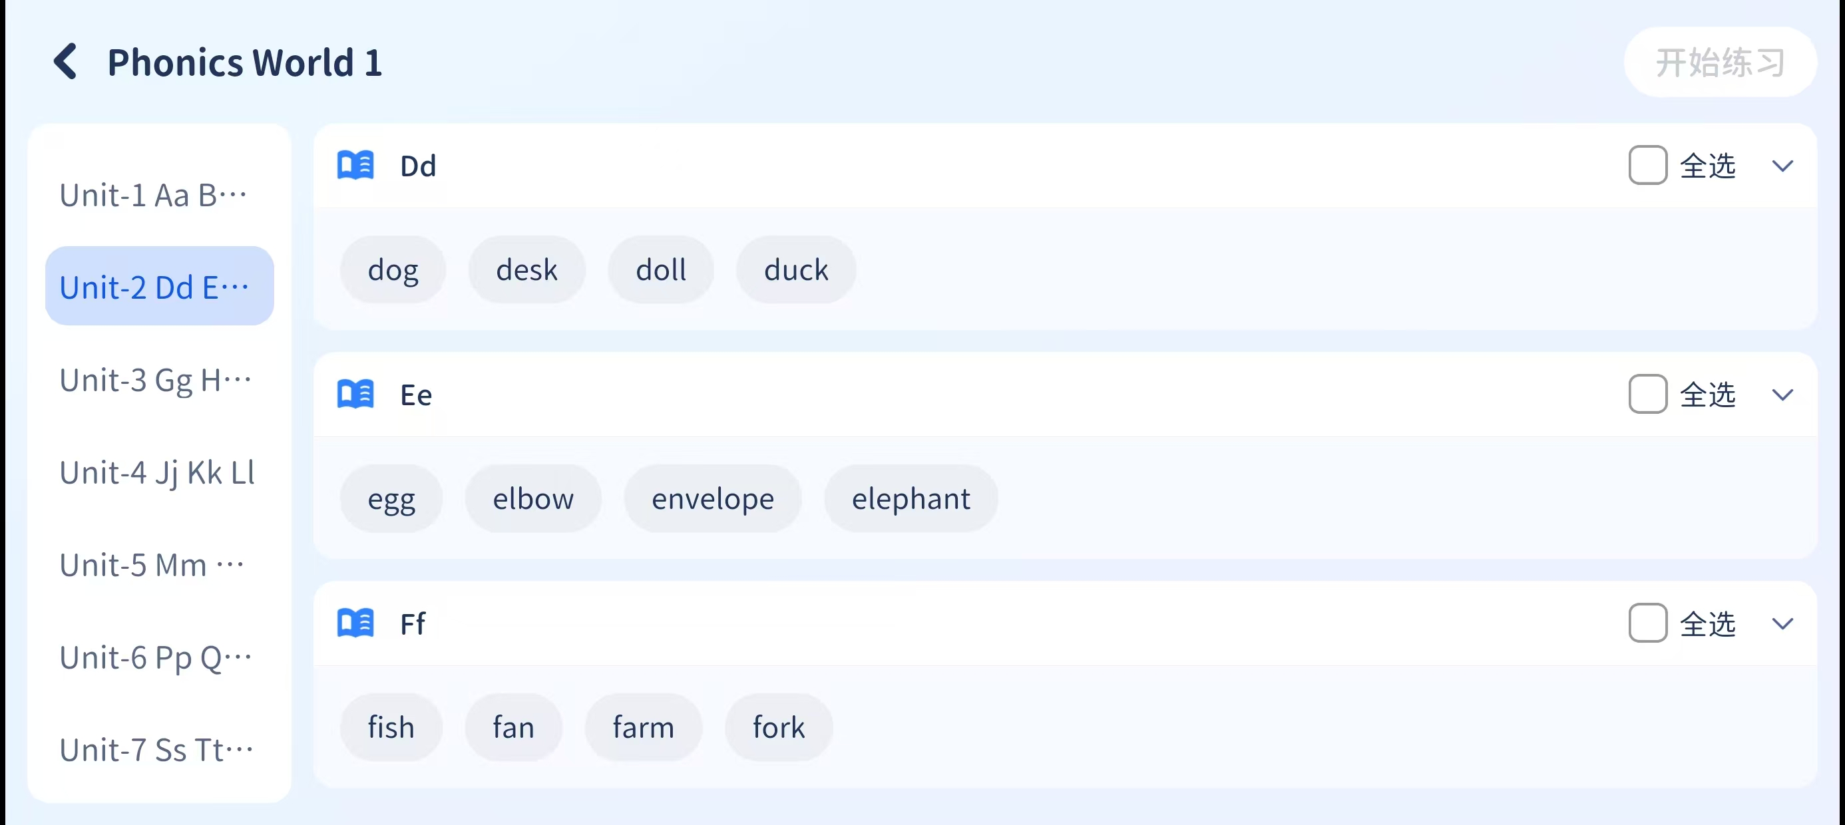
Task: Click the book icon beside Dd
Action: pyautogui.click(x=355, y=166)
